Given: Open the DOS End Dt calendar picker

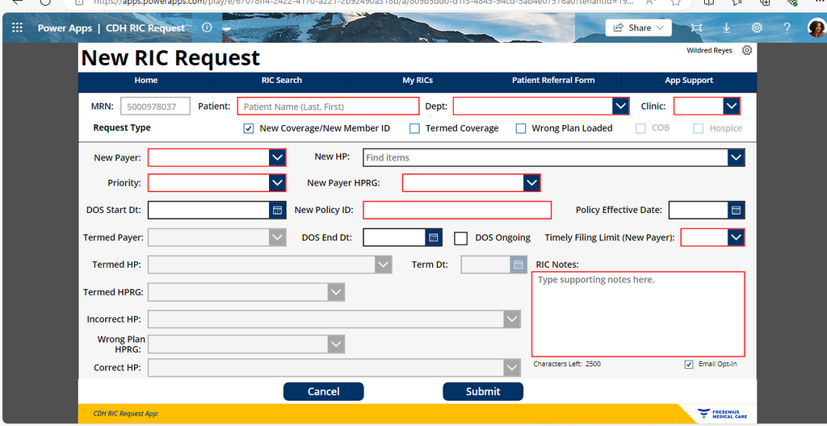Looking at the screenshot, I should [x=434, y=238].
